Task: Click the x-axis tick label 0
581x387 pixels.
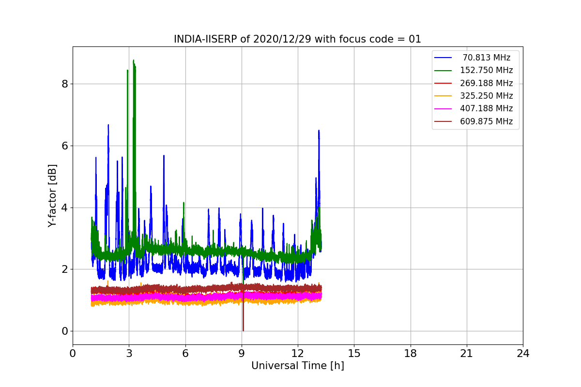Action: 73,353
